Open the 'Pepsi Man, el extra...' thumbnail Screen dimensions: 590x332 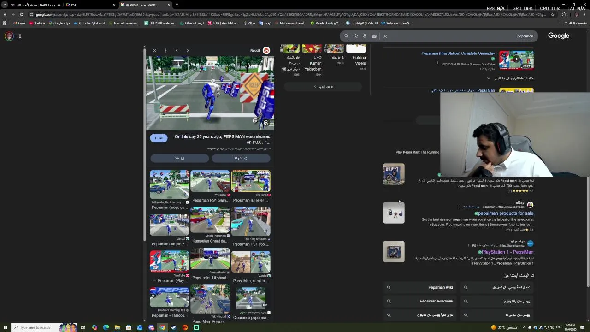tap(251, 262)
